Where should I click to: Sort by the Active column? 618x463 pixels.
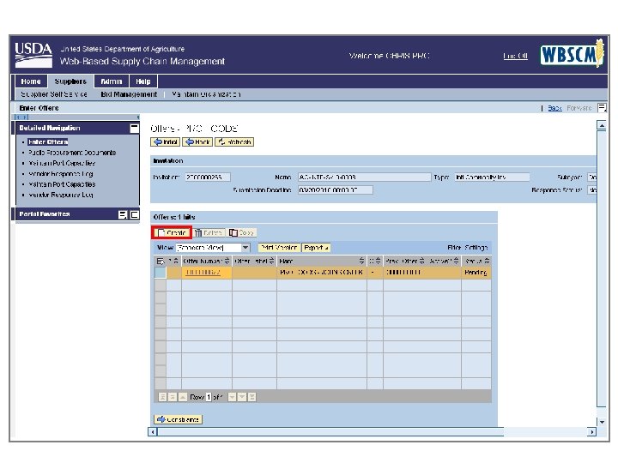(x=456, y=261)
